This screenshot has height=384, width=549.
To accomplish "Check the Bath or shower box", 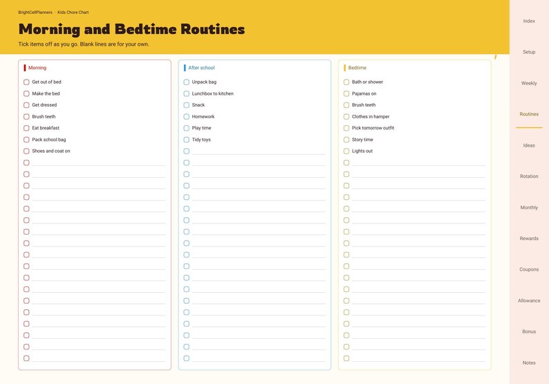I will (346, 82).
